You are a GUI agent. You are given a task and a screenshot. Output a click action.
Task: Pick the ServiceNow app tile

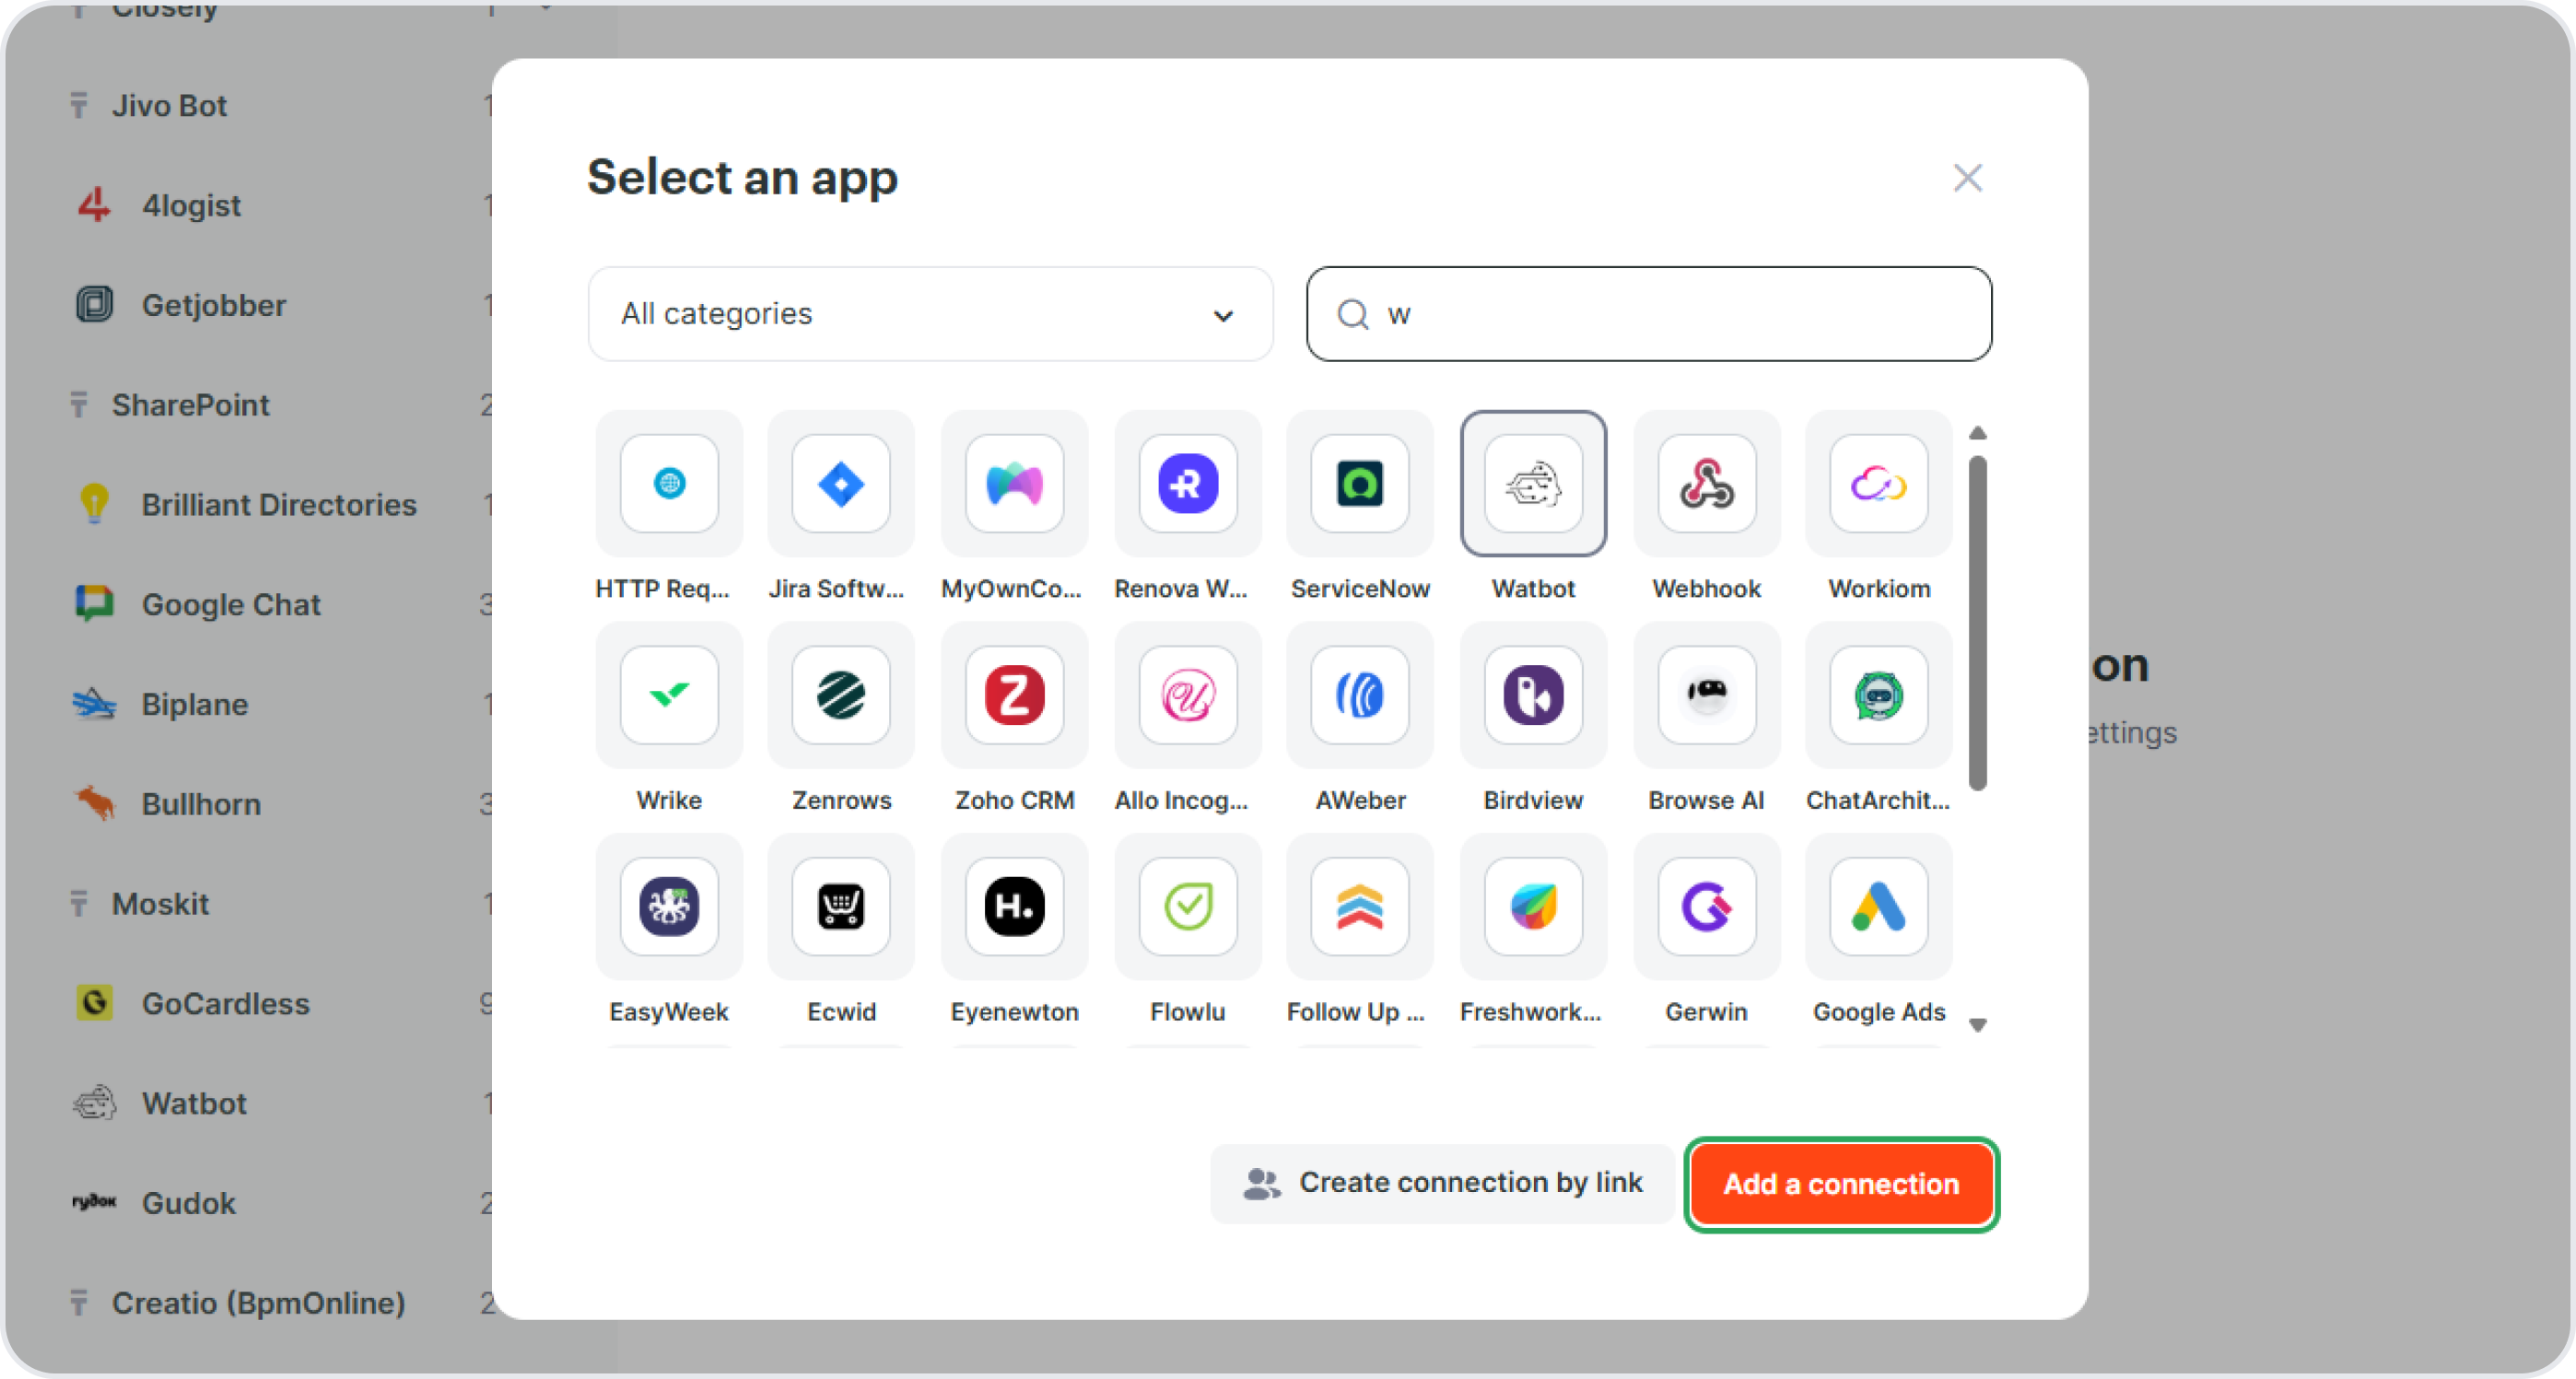click(x=1360, y=484)
